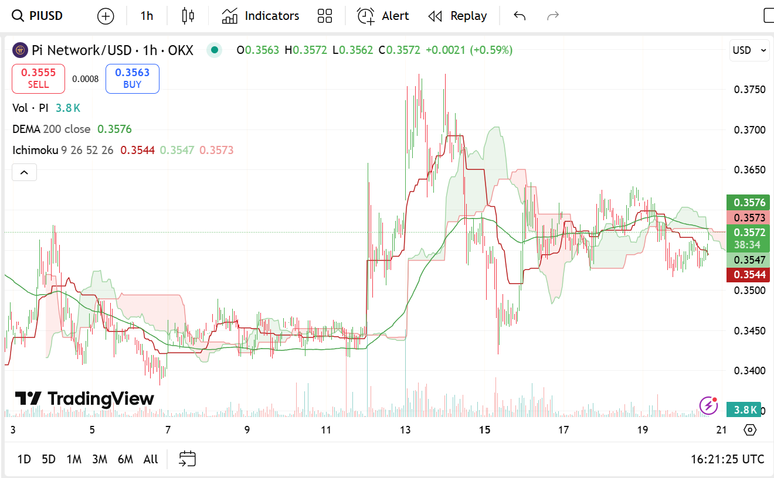The width and height of the screenshot is (774, 478).
Task: Start bar Replay mode
Action: [x=458, y=16]
